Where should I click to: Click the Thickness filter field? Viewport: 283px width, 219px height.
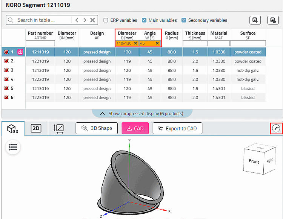[x=195, y=43]
